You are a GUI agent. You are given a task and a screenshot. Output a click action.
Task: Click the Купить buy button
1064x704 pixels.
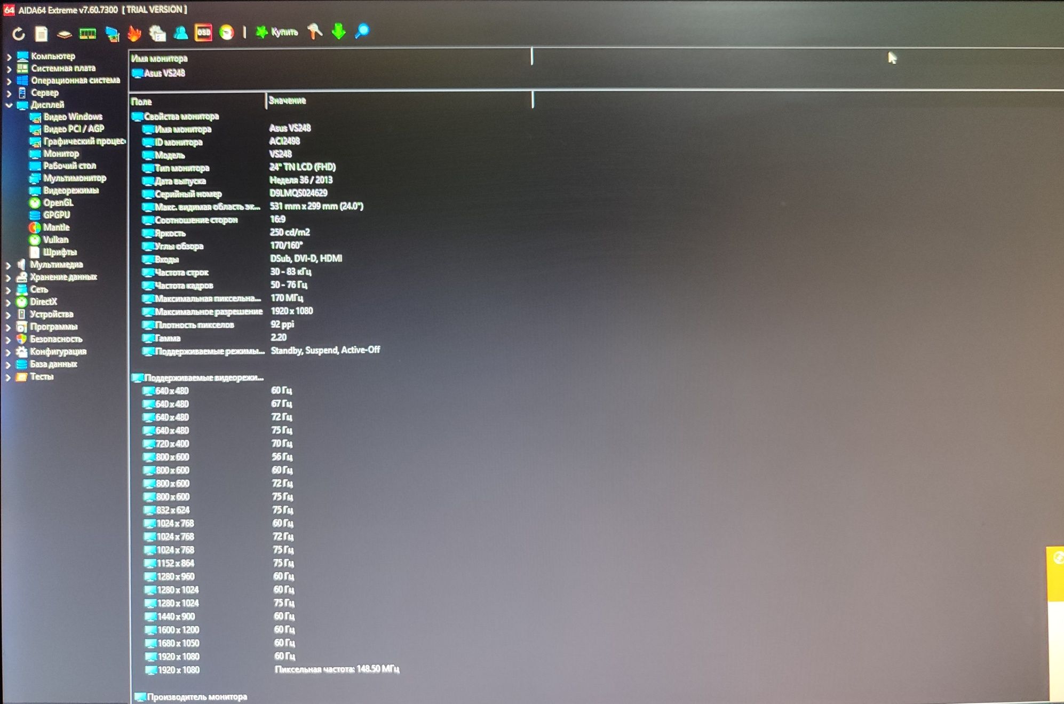tap(277, 32)
